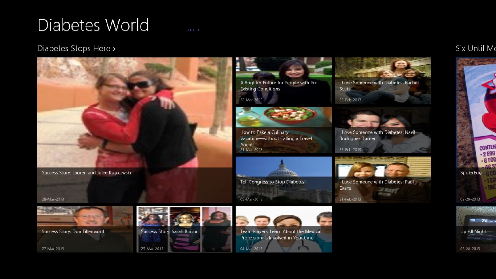
Task: Click Tell Congress to Stop Diabetes tile
Action: (x=284, y=179)
